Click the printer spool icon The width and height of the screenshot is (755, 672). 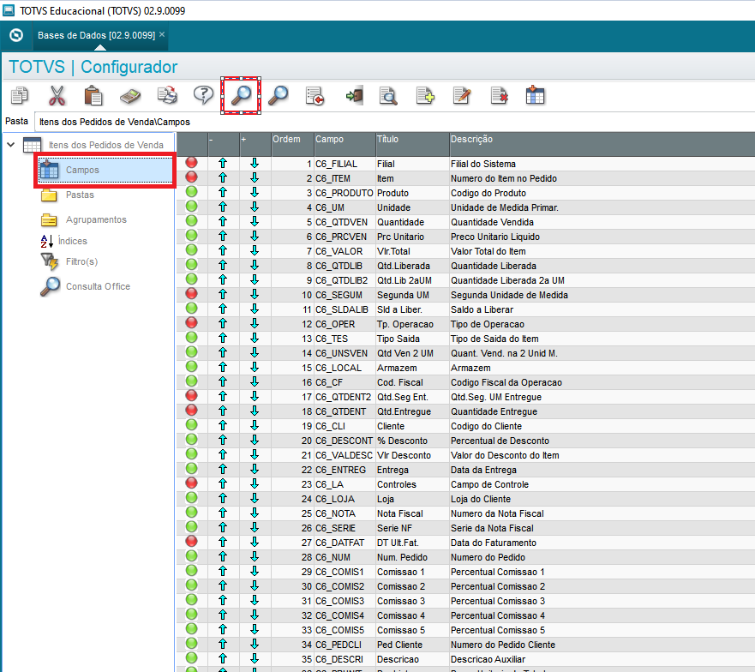pos(167,95)
